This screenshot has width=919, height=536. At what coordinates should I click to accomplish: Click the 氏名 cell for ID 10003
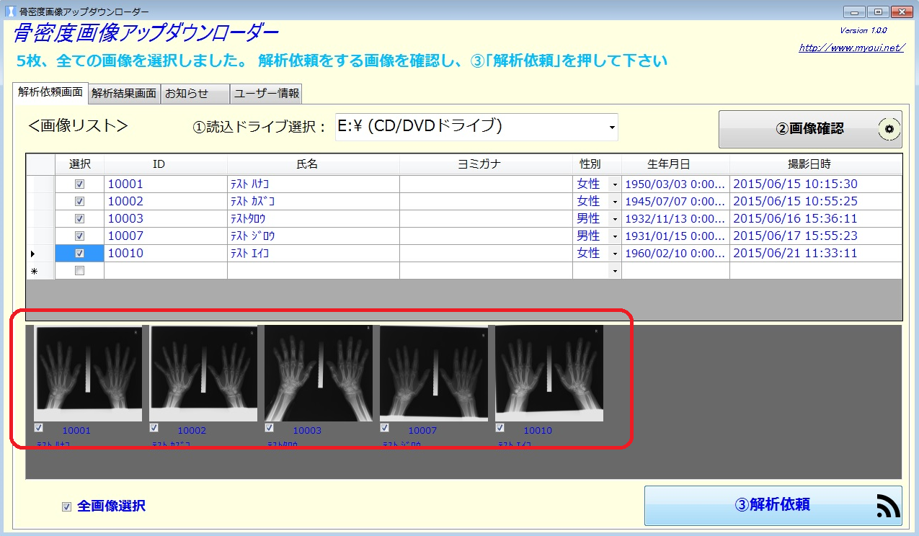point(313,218)
